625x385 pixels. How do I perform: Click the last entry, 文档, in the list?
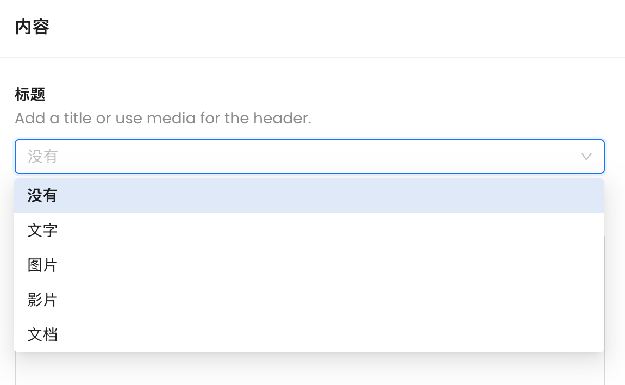(x=42, y=335)
